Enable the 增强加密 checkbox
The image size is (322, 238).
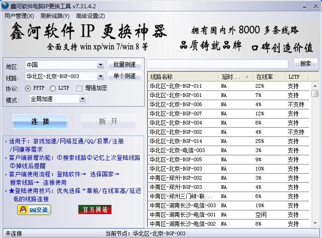(79, 88)
